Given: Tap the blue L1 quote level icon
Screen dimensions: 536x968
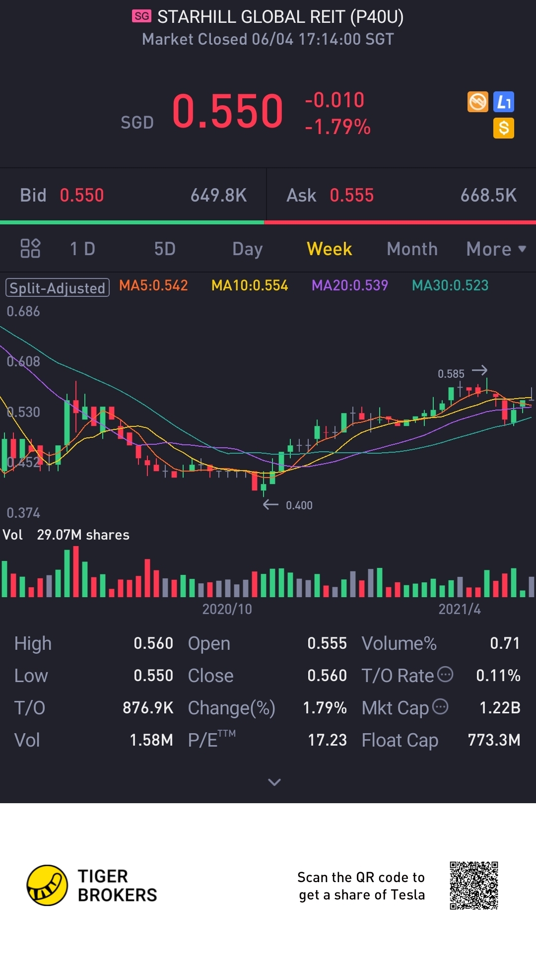Looking at the screenshot, I should tap(504, 102).
